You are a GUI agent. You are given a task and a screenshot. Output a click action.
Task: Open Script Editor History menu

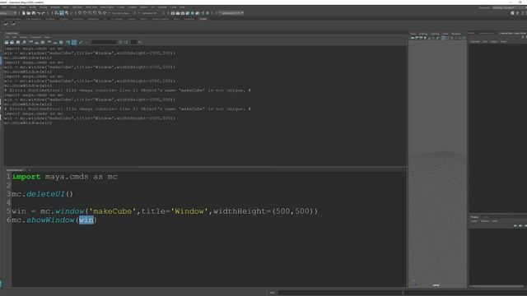click(23, 37)
